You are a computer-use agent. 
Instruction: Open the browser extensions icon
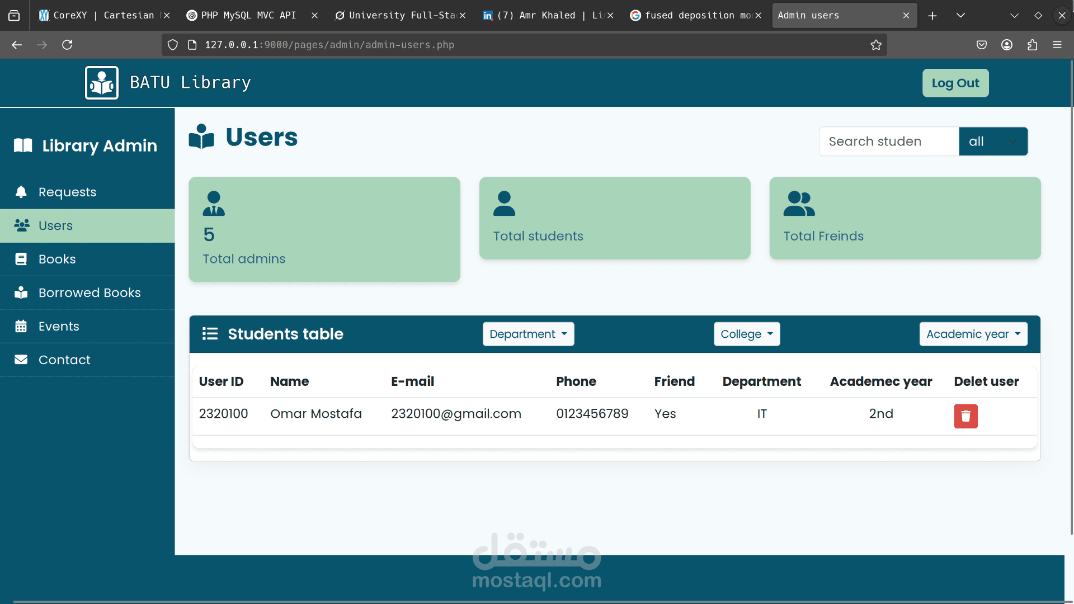[1032, 45]
